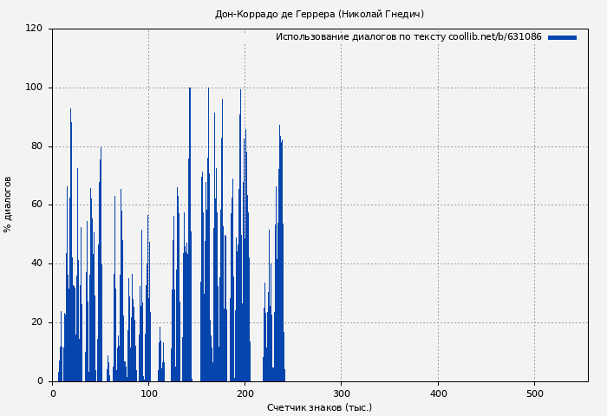The image size is (607, 416).
Task: Click the chart title "Дон-Коррадо де Геррера"
Action: tap(319, 14)
